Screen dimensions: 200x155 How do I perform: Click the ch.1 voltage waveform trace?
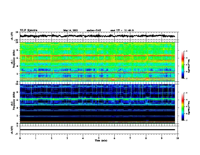click(x=97, y=36)
